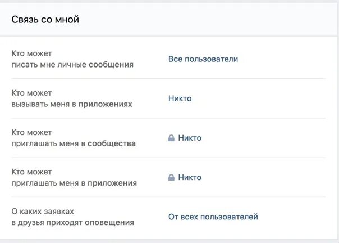The width and height of the screenshot is (339, 243).
Task: Click label 'вызывать меня в приложениях'
Action: click(x=72, y=104)
